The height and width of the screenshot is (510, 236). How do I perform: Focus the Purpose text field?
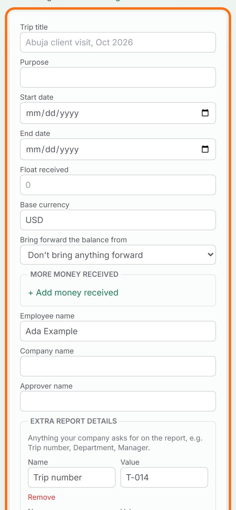(x=118, y=77)
